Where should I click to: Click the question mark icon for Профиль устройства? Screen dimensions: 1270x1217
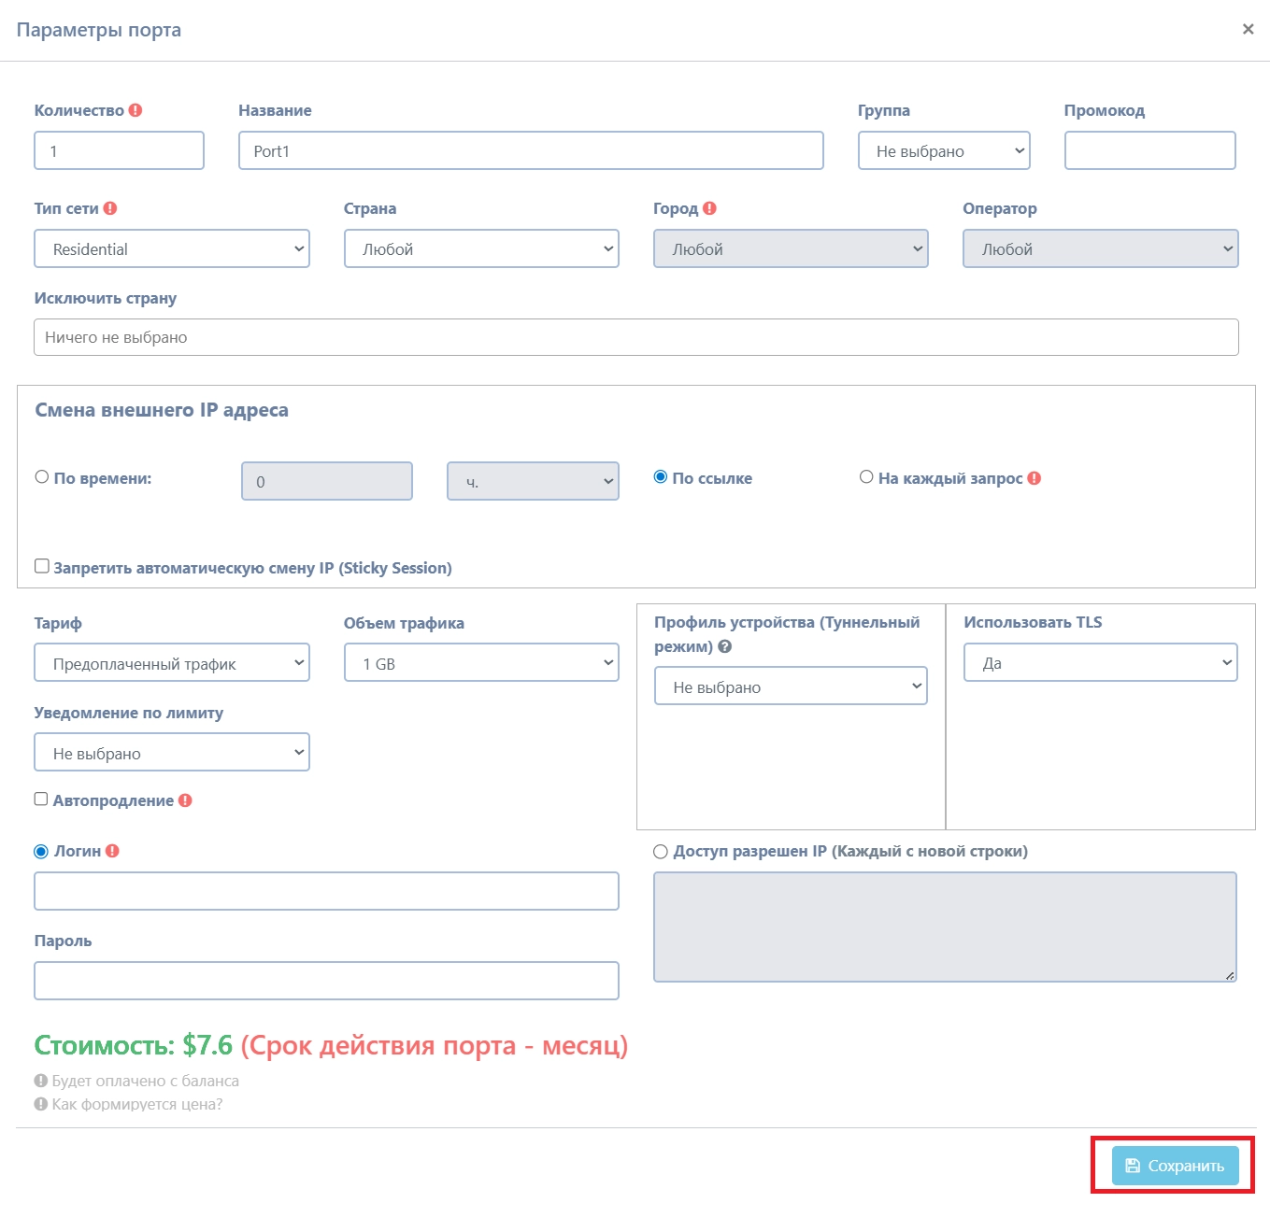coord(724,646)
